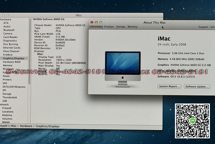Select Locations under Network
Image resolution: width=215 pixels, height=144 pixels.
[x=8, y=112]
